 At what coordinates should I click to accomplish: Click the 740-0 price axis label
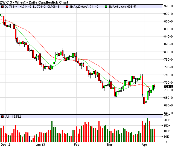pyautogui.click(x=168, y=75)
